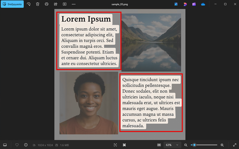This screenshot has height=149, width=239.
Task: Expand the 63% zoom level dropdown
Action: (x=177, y=145)
